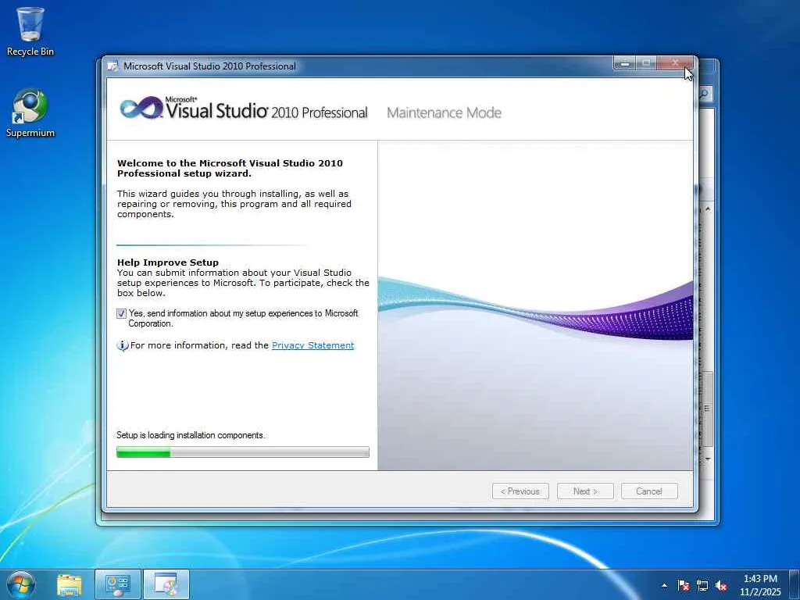
Task: Click 'Setup is loading installation components.' text
Action: click(191, 435)
